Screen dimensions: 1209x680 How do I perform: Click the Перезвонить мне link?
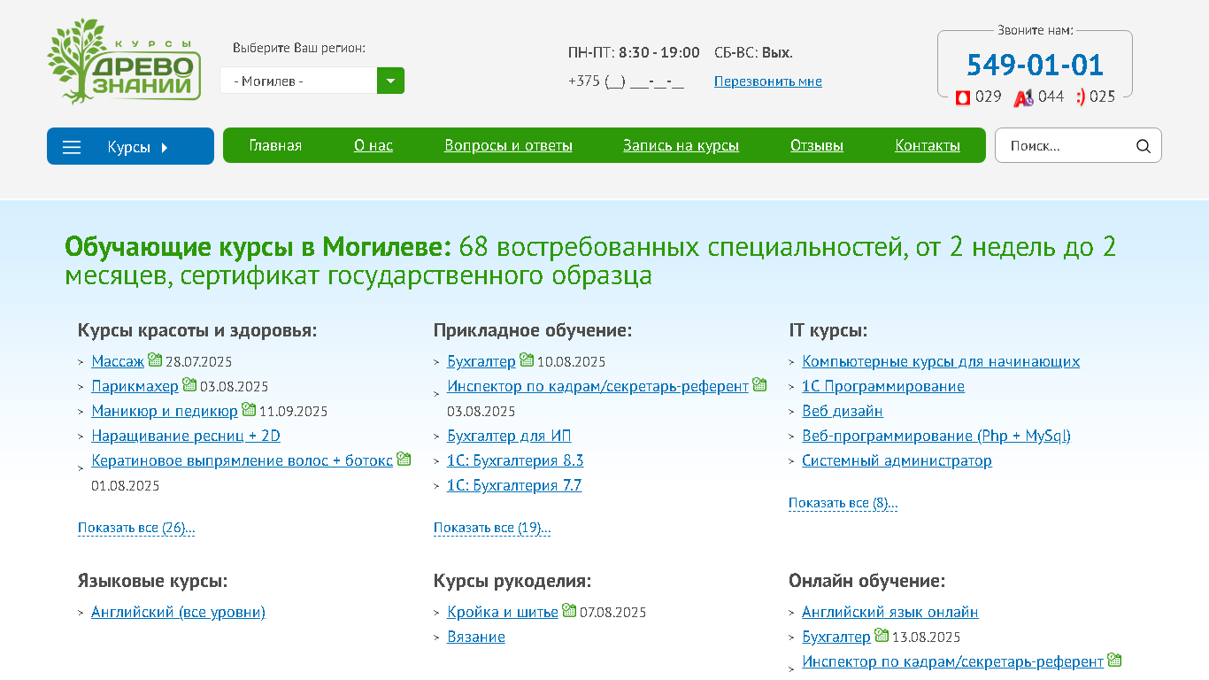(768, 81)
